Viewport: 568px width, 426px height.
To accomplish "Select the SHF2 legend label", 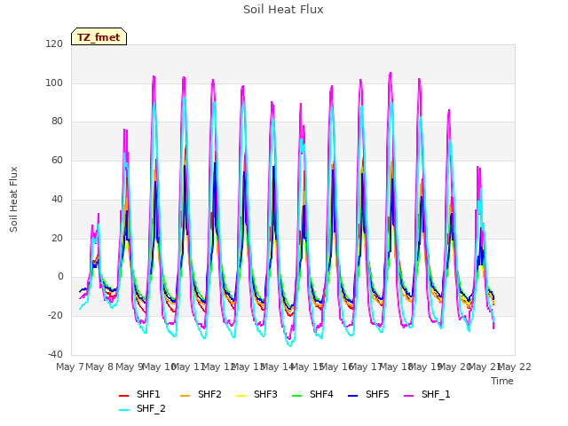I will tap(209, 394).
